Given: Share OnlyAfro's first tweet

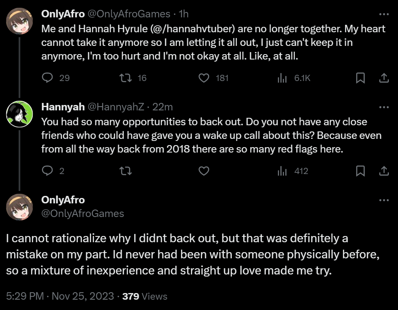Looking at the screenshot, I should (384, 78).
